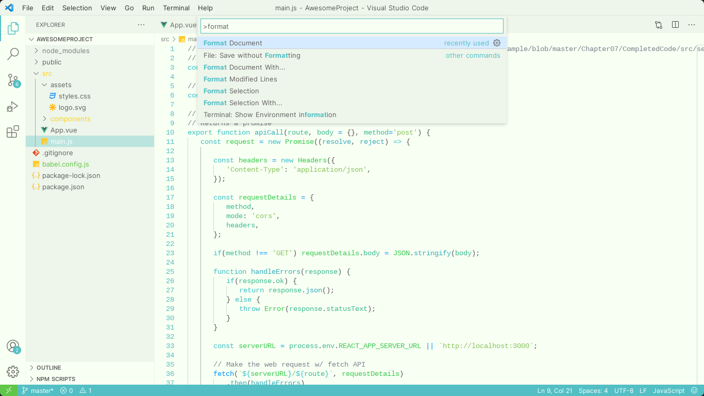Click the Ln 9, Col 21 cursor position
This screenshot has height=396, width=704.
tap(555, 390)
